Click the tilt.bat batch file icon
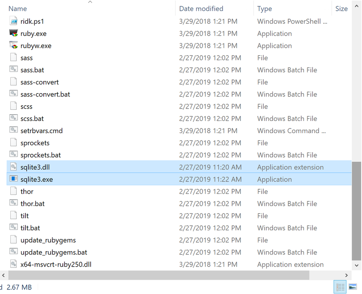Viewport: 362px width, 294px height. 14,227
